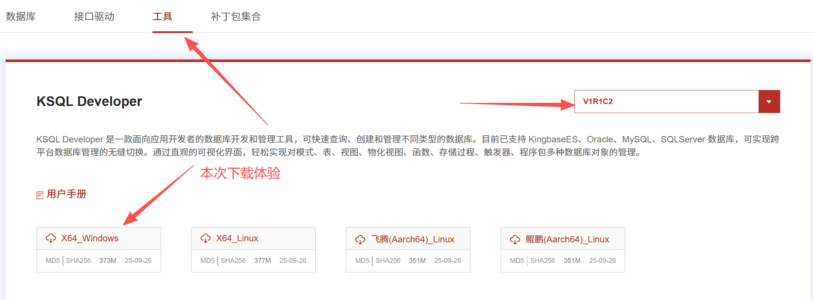The width and height of the screenshot is (813, 300).
Task: Click the X64_Windows cloud download icon
Action: (x=51, y=238)
